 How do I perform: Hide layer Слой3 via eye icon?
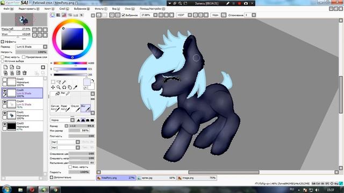pos(5,124)
